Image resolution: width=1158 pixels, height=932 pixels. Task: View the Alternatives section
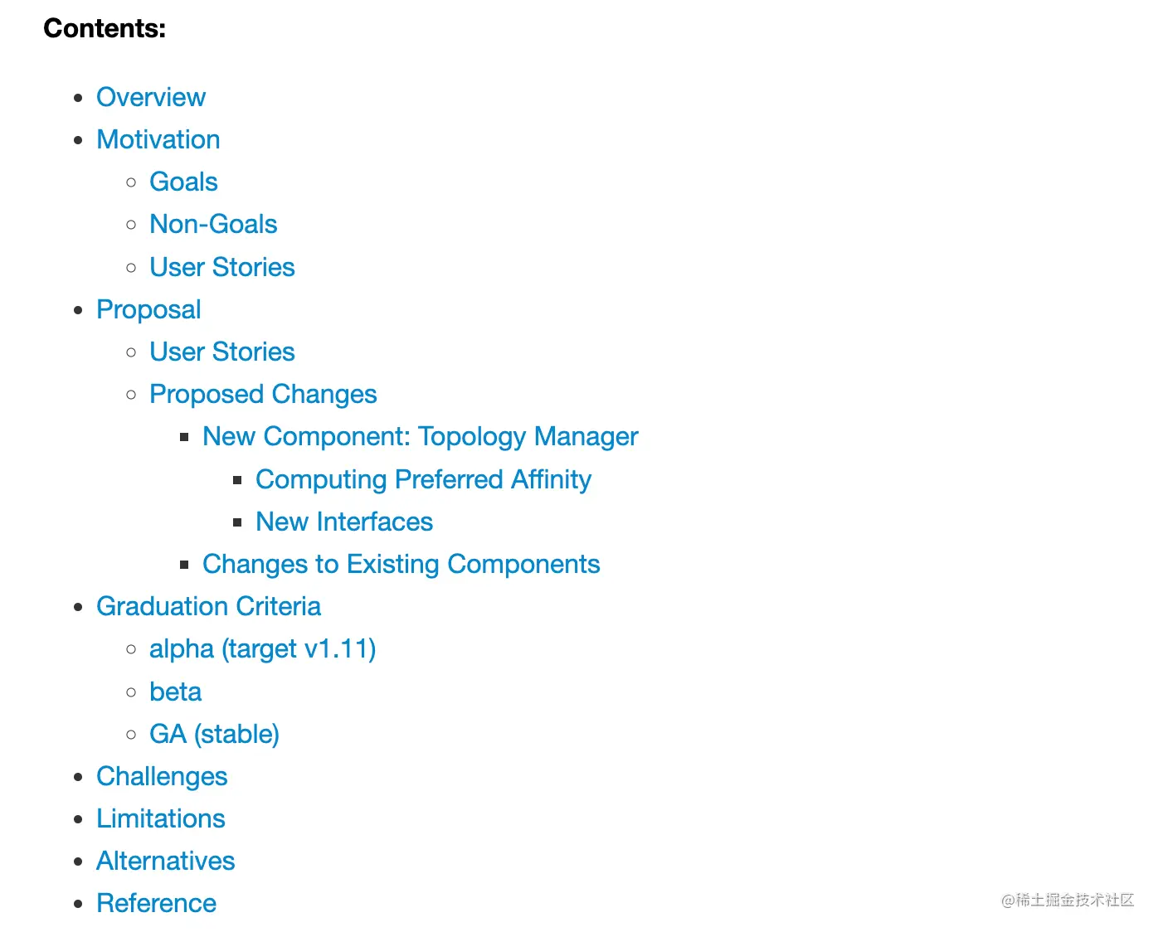pyautogui.click(x=166, y=861)
